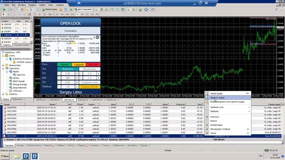
Task: Select the MN timeframe button
Action: tap(97, 14)
